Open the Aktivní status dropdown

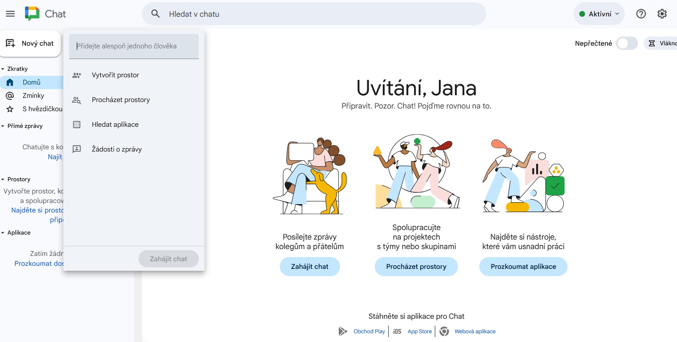click(599, 14)
